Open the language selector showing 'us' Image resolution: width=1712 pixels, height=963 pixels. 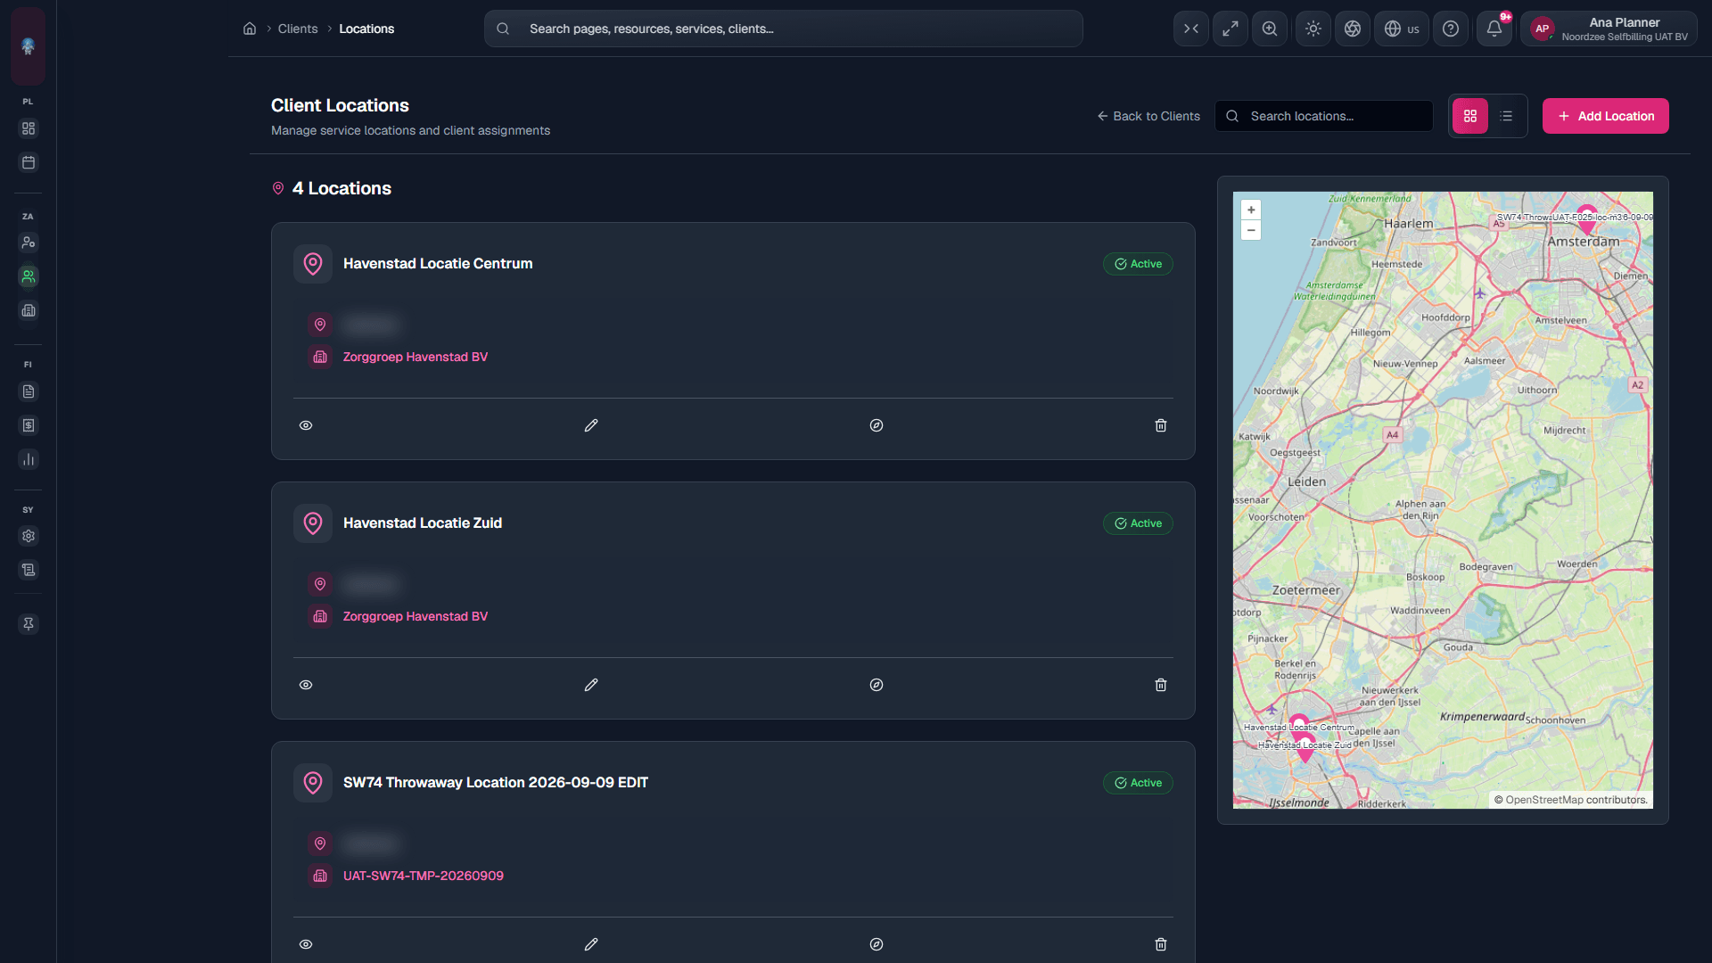point(1402,29)
